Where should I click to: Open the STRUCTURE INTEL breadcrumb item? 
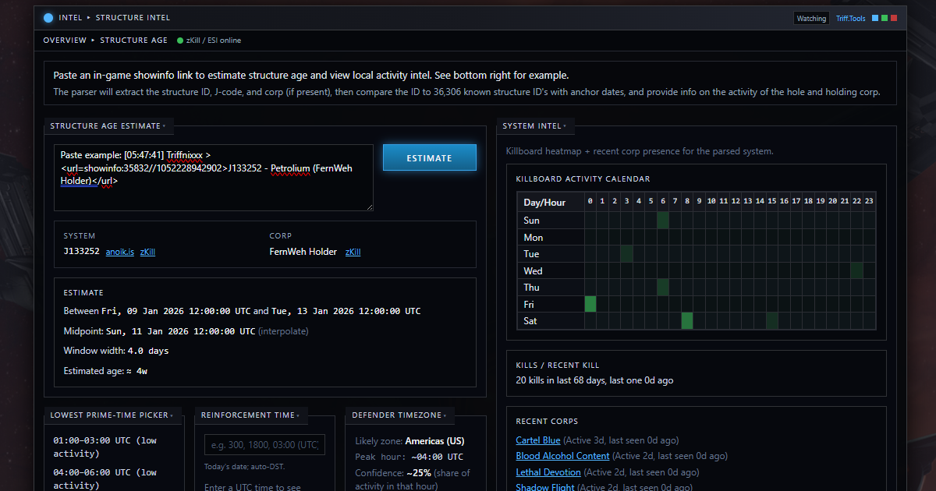pos(133,17)
